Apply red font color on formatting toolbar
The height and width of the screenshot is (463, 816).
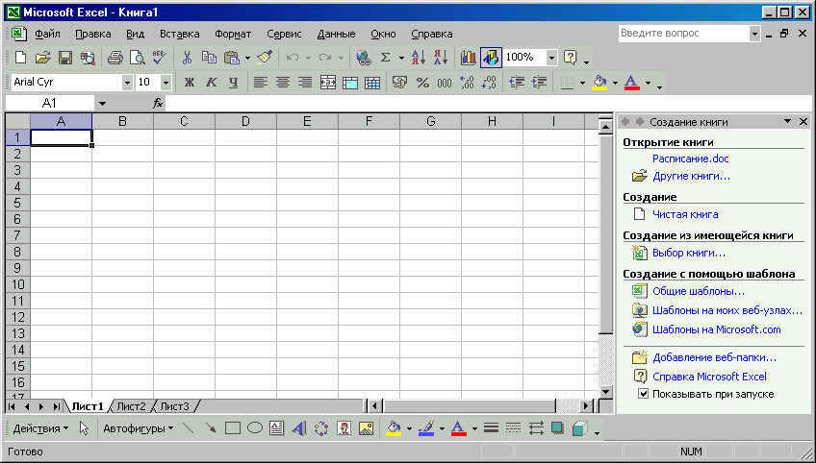click(631, 82)
